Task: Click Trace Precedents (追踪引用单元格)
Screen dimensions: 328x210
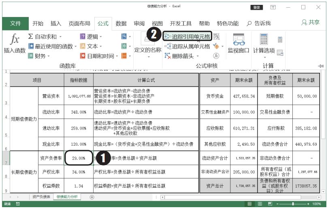Action: pyautogui.click(x=187, y=36)
